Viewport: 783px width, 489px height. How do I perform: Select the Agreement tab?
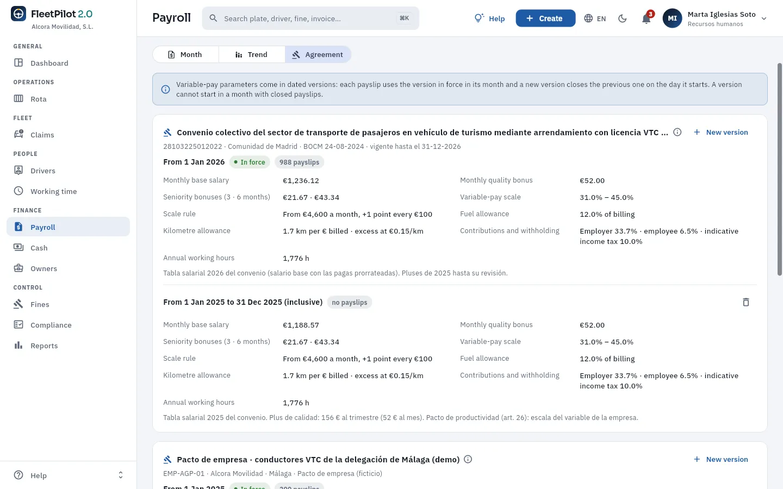(x=318, y=54)
